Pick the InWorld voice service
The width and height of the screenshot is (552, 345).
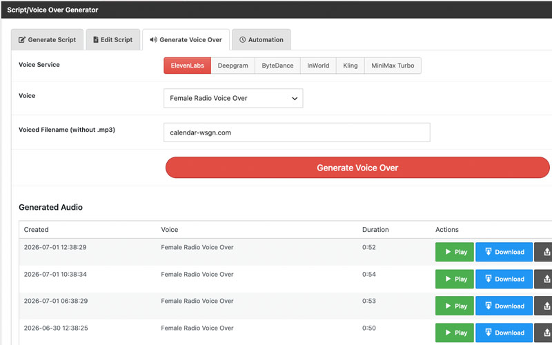coord(318,66)
